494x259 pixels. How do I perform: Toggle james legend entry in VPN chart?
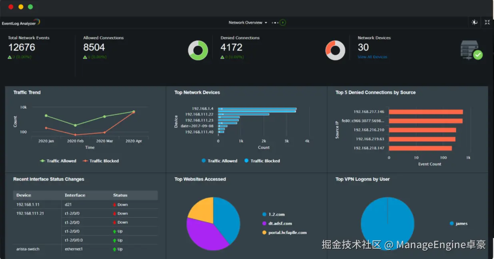click(x=458, y=223)
